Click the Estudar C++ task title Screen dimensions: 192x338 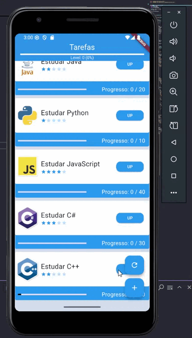(x=60, y=266)
